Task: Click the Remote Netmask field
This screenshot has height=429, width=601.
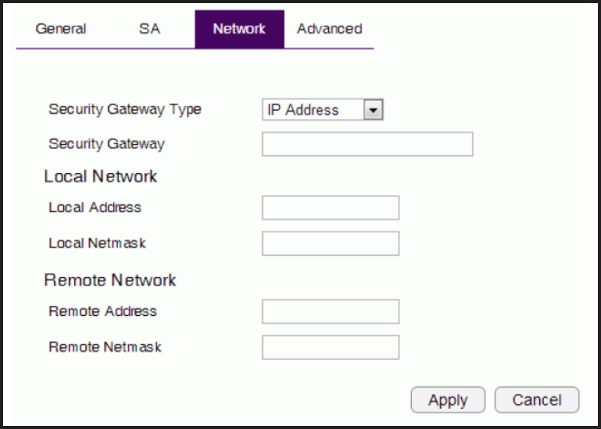Action: click(331, 347)
